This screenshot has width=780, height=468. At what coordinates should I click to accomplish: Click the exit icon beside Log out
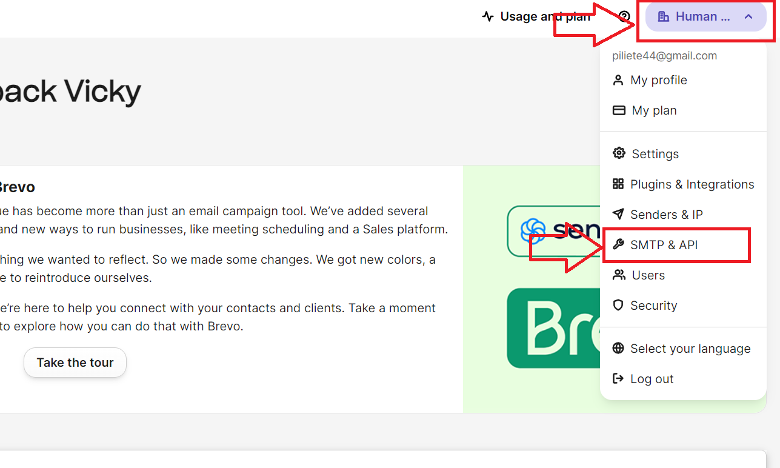[618, 379]
